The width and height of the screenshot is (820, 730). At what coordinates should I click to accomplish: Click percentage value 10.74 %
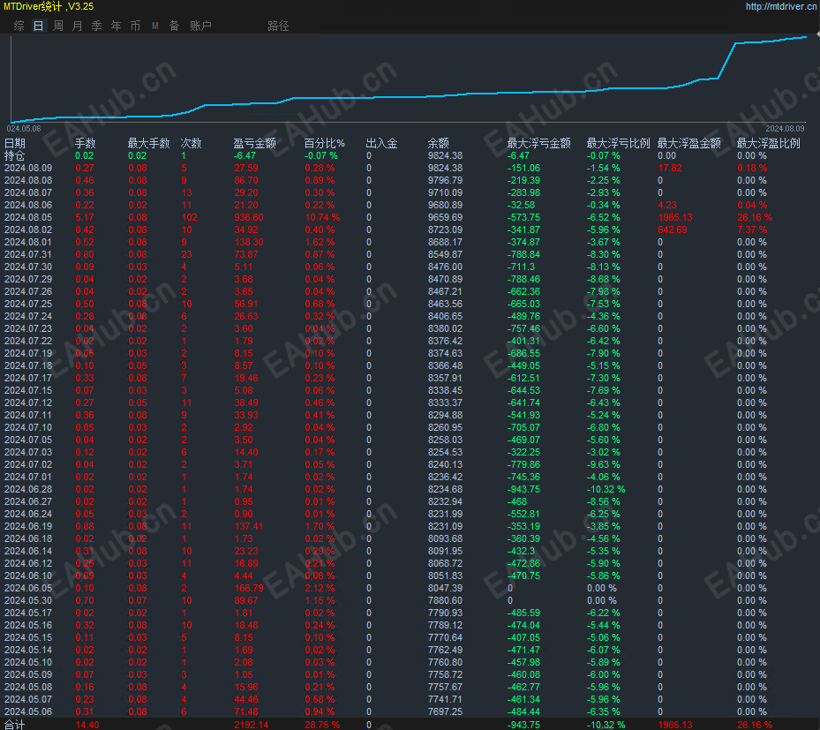323,217
